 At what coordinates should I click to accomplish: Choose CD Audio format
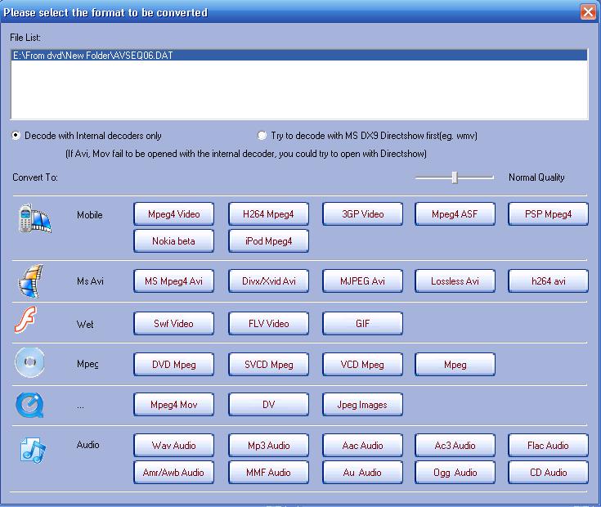[x=548, y=472]
